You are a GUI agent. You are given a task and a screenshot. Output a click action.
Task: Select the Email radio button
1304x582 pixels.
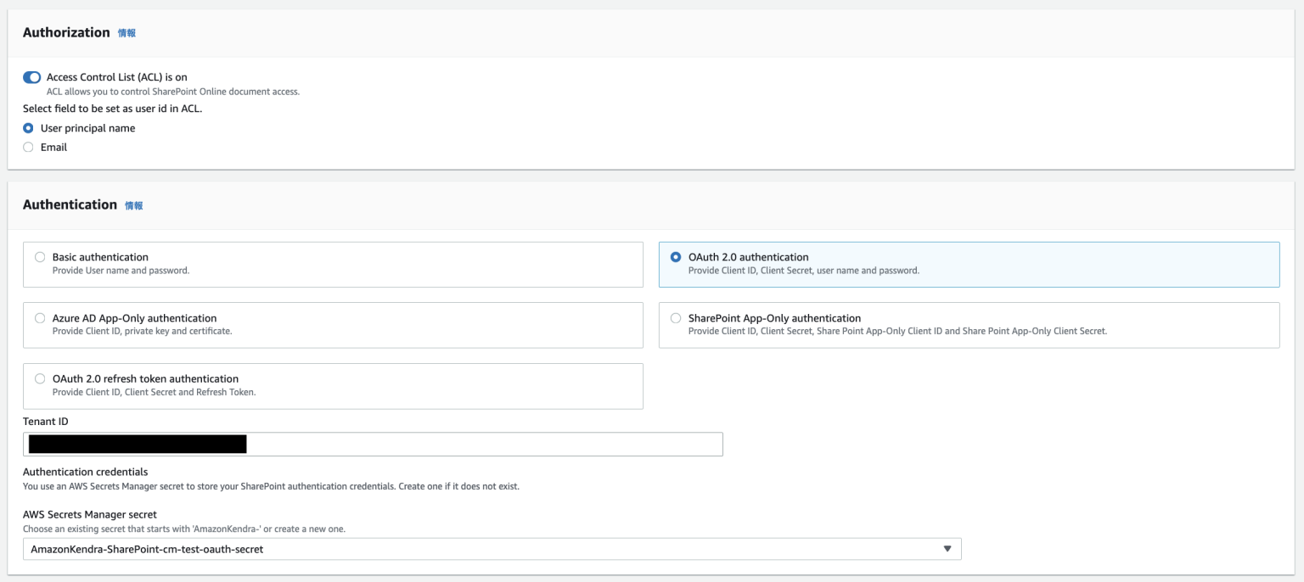click(29, 147)
